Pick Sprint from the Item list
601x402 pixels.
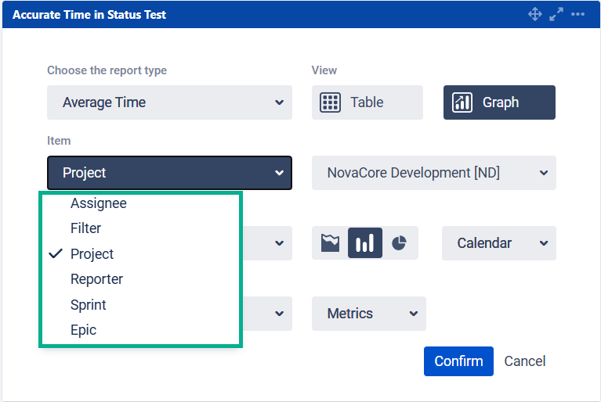[x=89, y=305]
